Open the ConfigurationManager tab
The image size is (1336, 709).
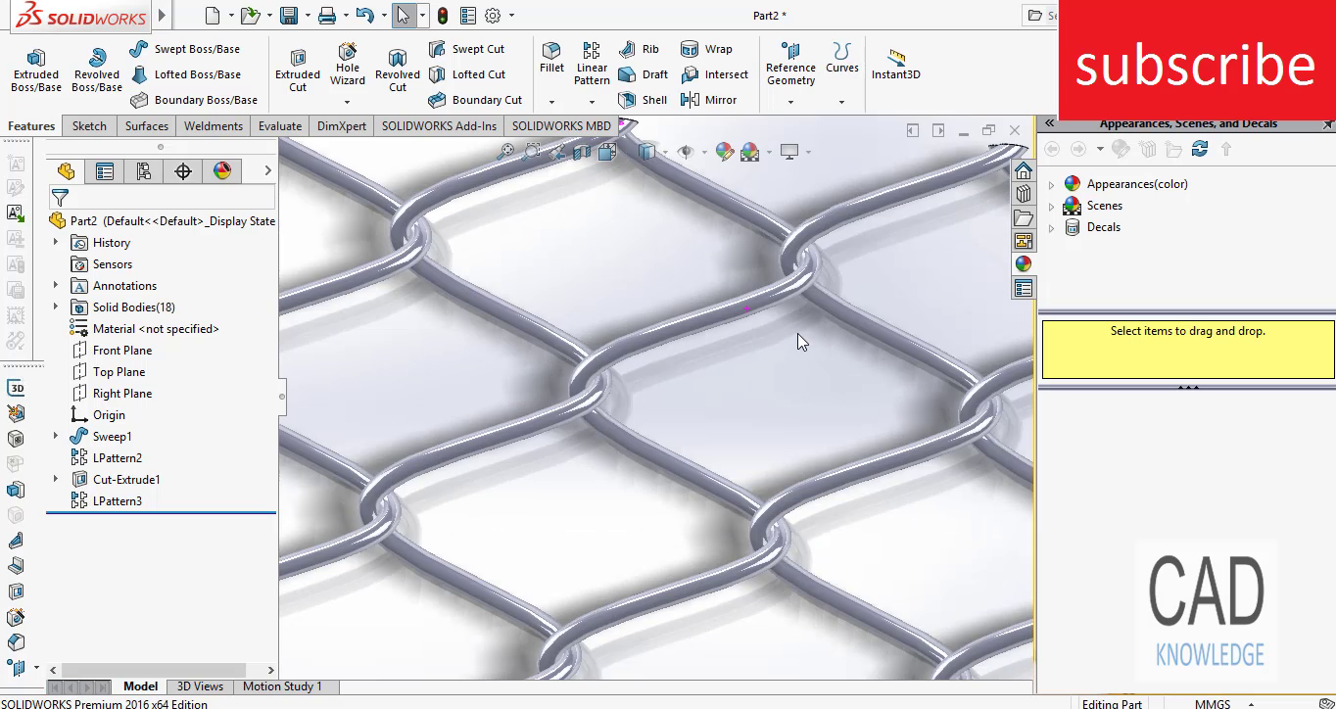click(x=144, y=171)
